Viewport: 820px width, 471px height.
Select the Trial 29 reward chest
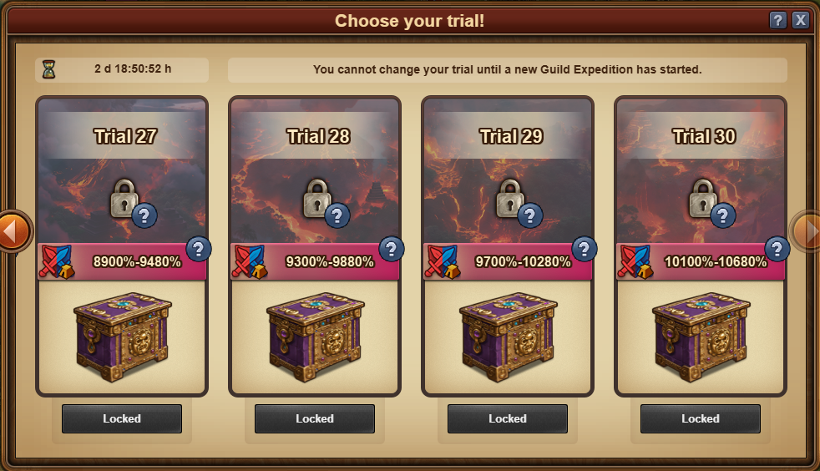508,336
